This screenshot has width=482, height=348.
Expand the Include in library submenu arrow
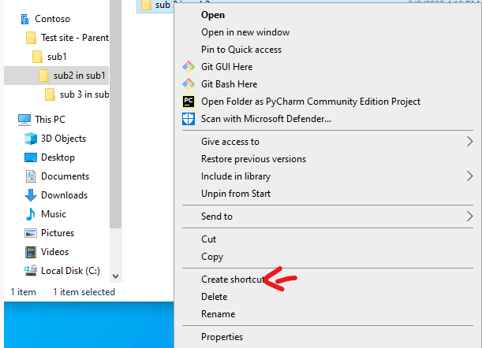[x=469, y=176]
